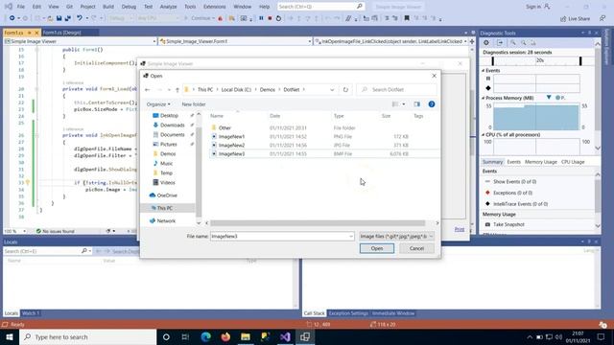The height and width of the screenshot is (345, 614).
Task: Open Firefox from the taskbar
Action: pos(225,336)
